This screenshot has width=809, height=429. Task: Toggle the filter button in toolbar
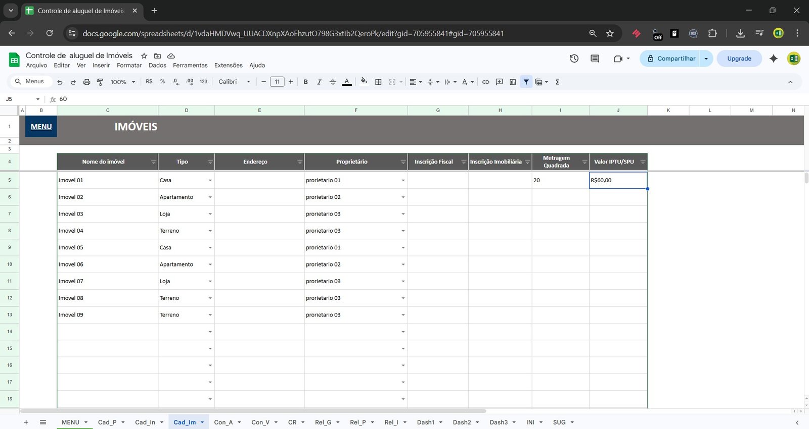point(526,82)
